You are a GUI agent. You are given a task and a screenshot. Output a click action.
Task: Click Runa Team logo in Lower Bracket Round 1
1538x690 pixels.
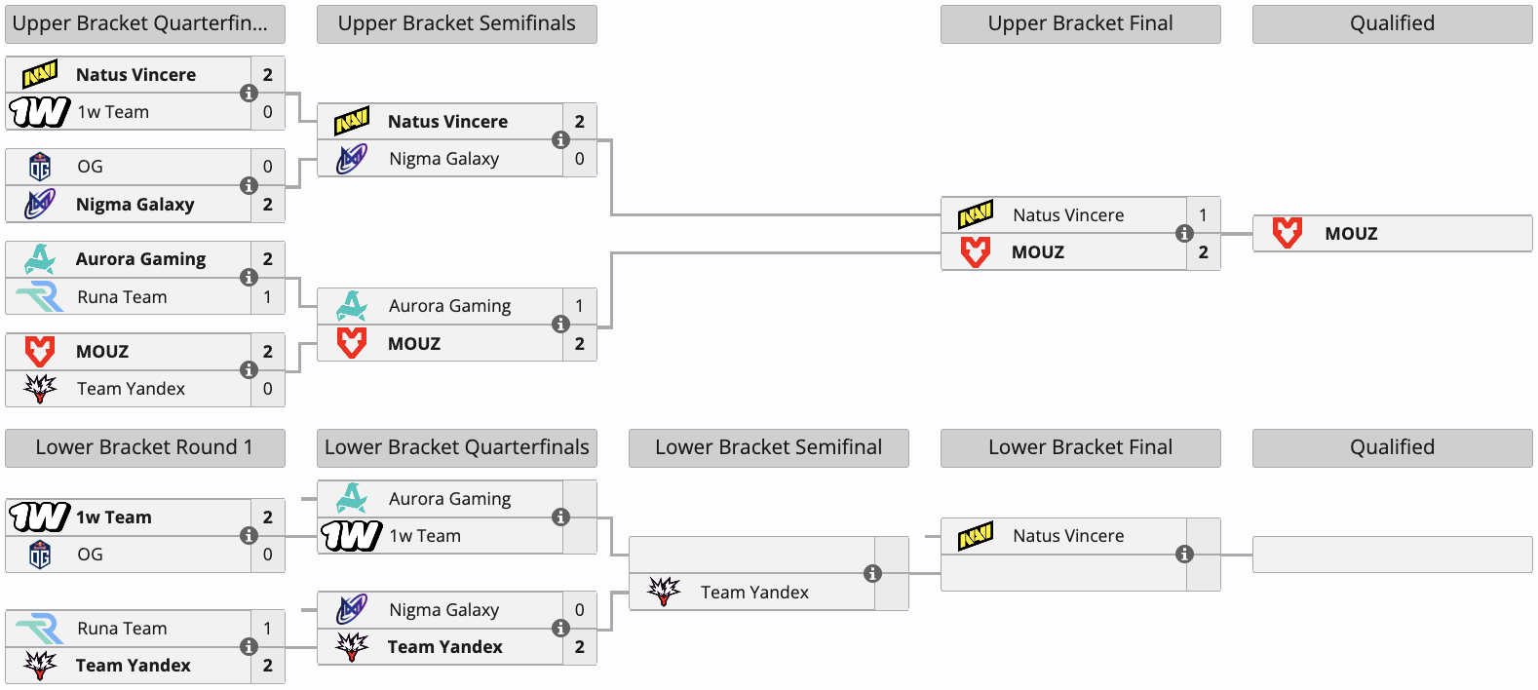40,629
